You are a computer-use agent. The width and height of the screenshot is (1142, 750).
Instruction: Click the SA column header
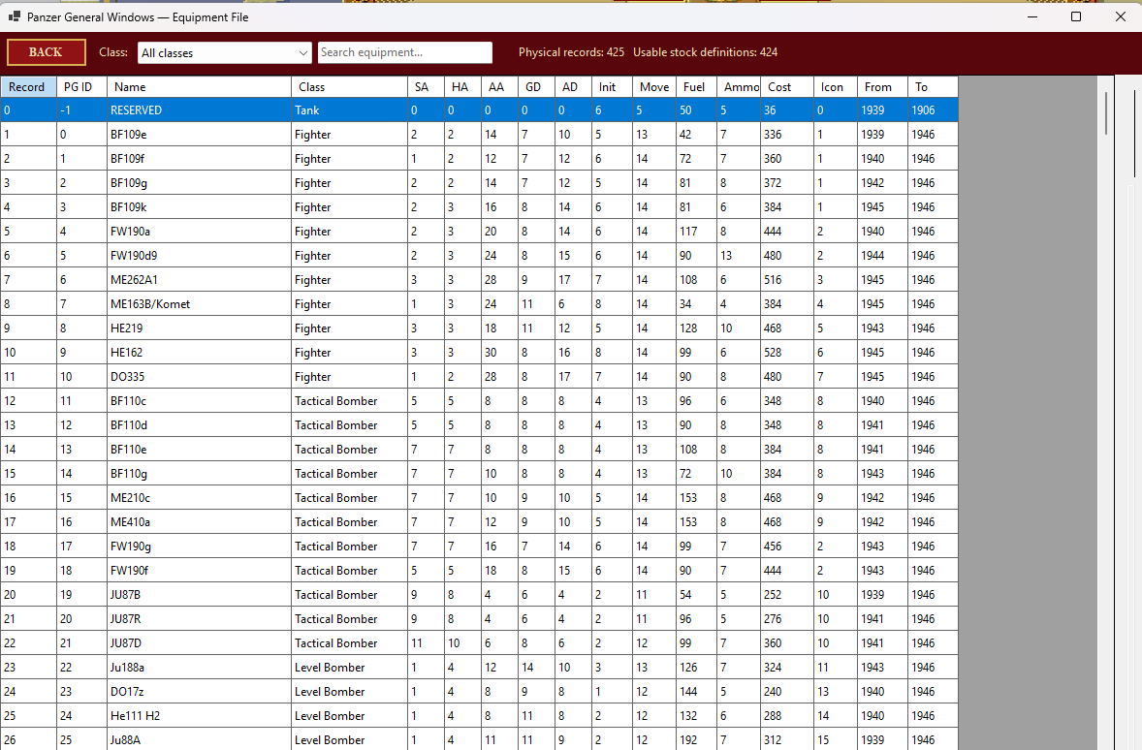click(x=426, y=86)
